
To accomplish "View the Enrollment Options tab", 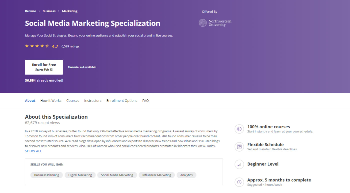I will [x=122, y=100].
